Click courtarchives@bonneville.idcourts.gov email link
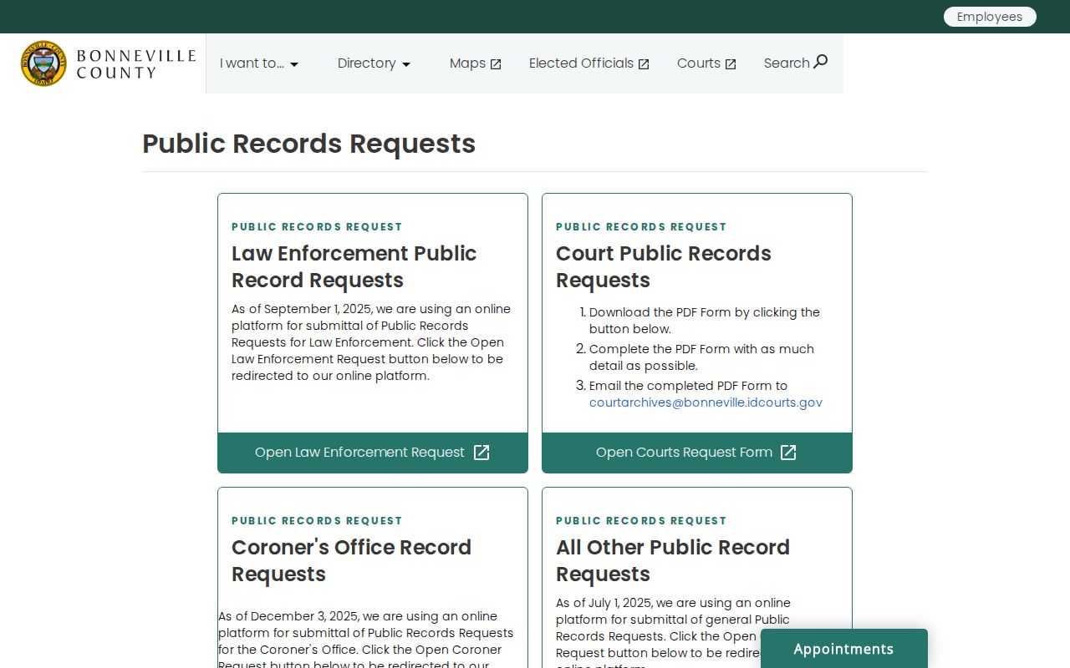 point(706,402)
